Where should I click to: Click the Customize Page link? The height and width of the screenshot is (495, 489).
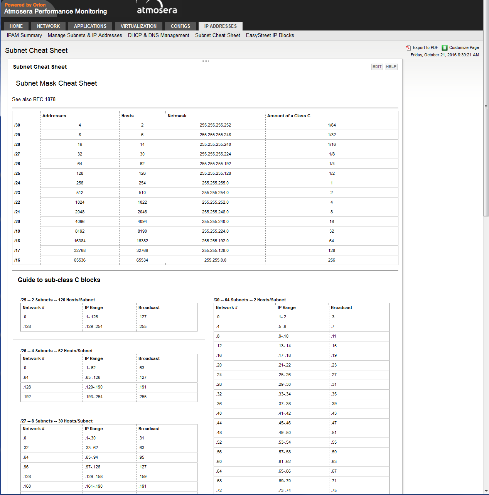point(464,48)
